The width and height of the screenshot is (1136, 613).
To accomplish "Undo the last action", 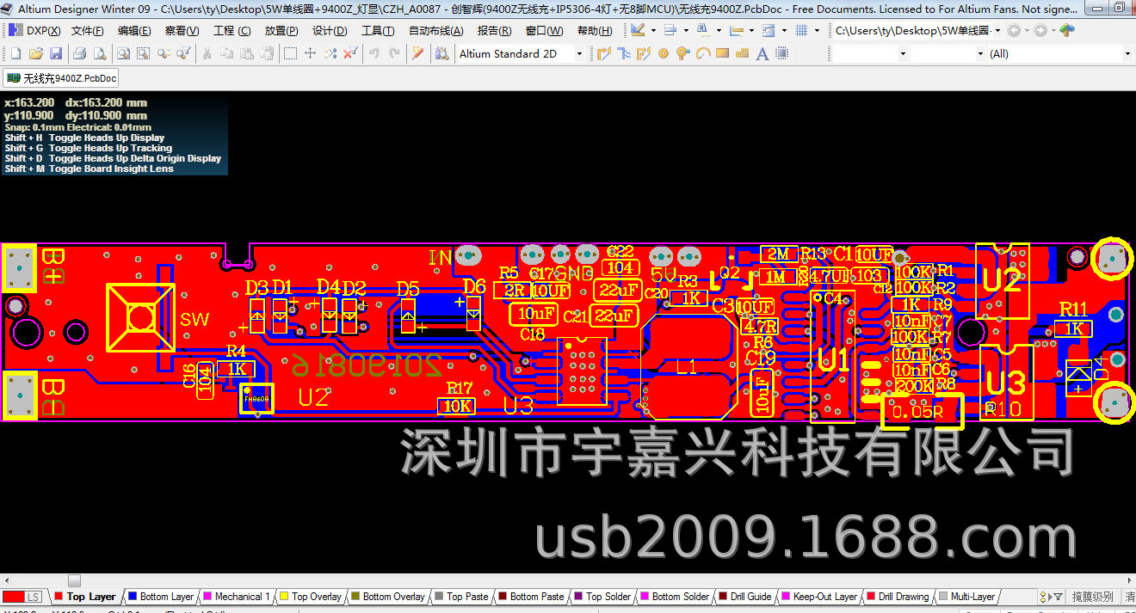I will coord(374,53).
